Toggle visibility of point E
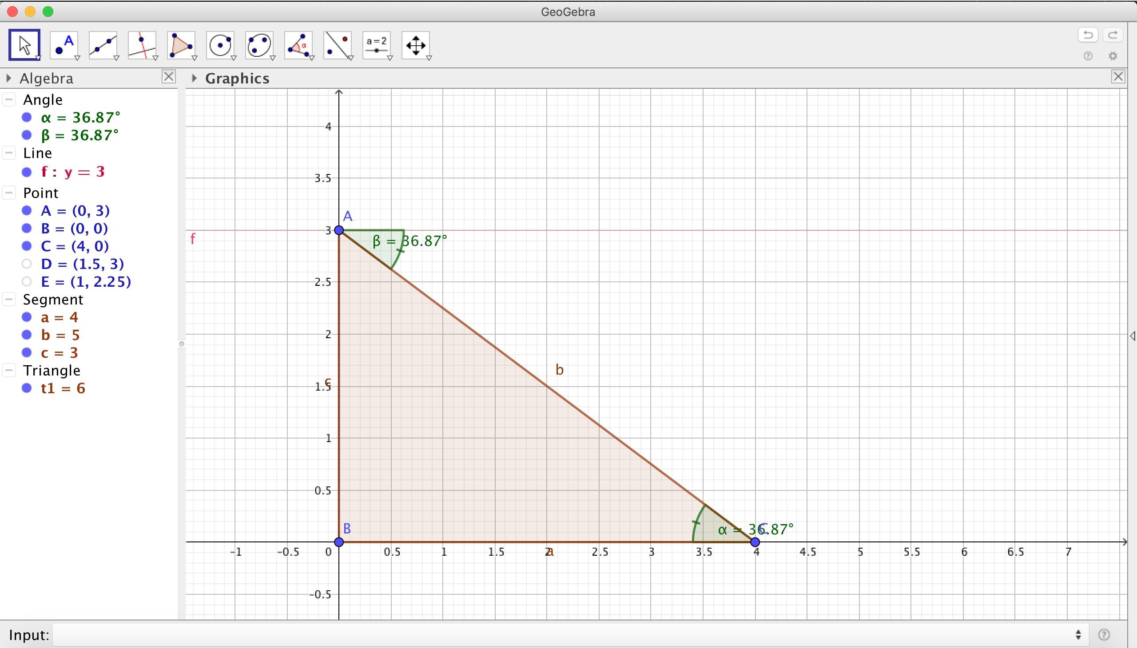The image size is (1137, 648). pyautogui.click(x=27, y=282)
